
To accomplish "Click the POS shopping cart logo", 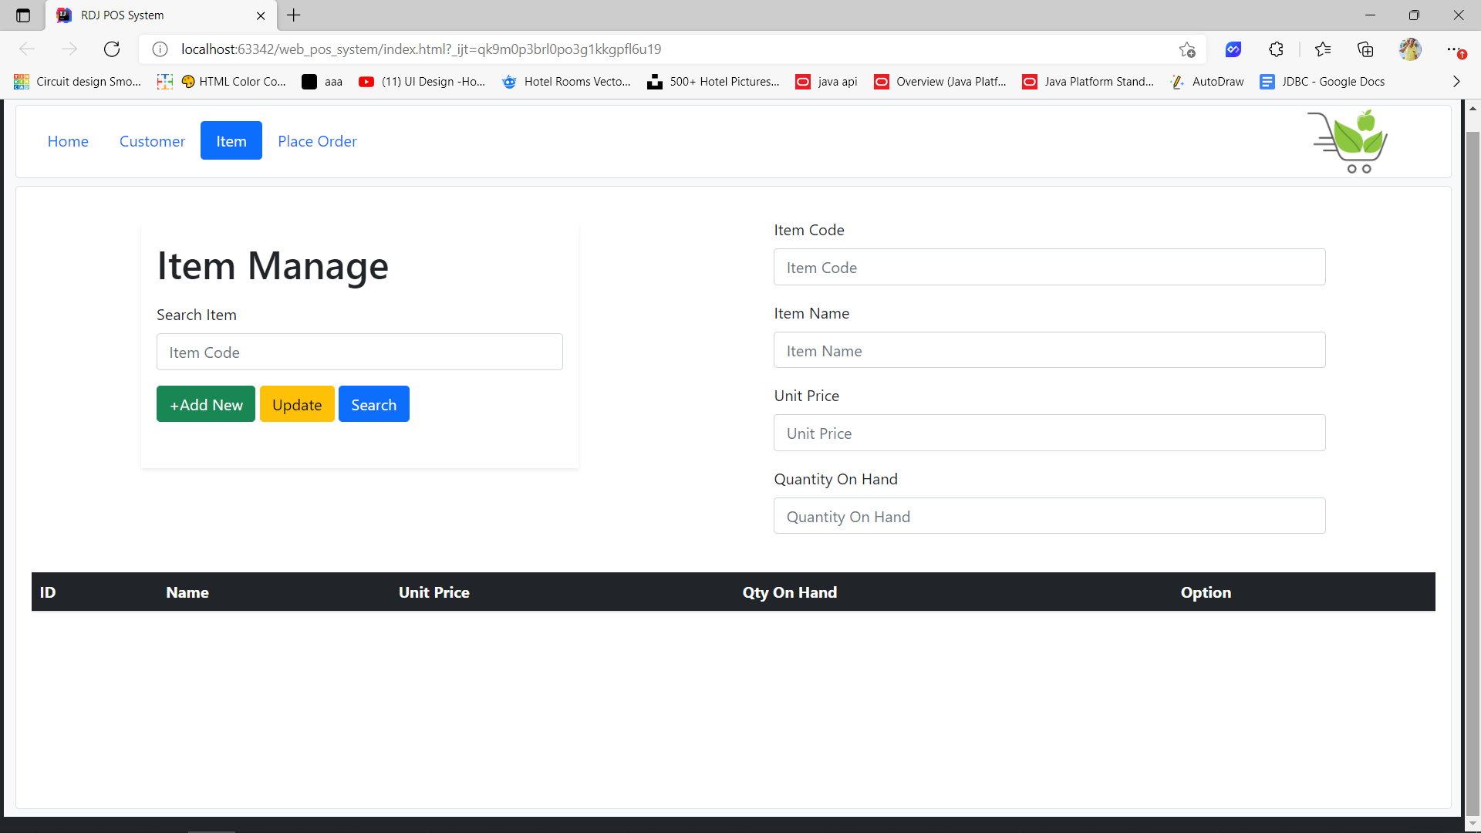I will 1348,141.
